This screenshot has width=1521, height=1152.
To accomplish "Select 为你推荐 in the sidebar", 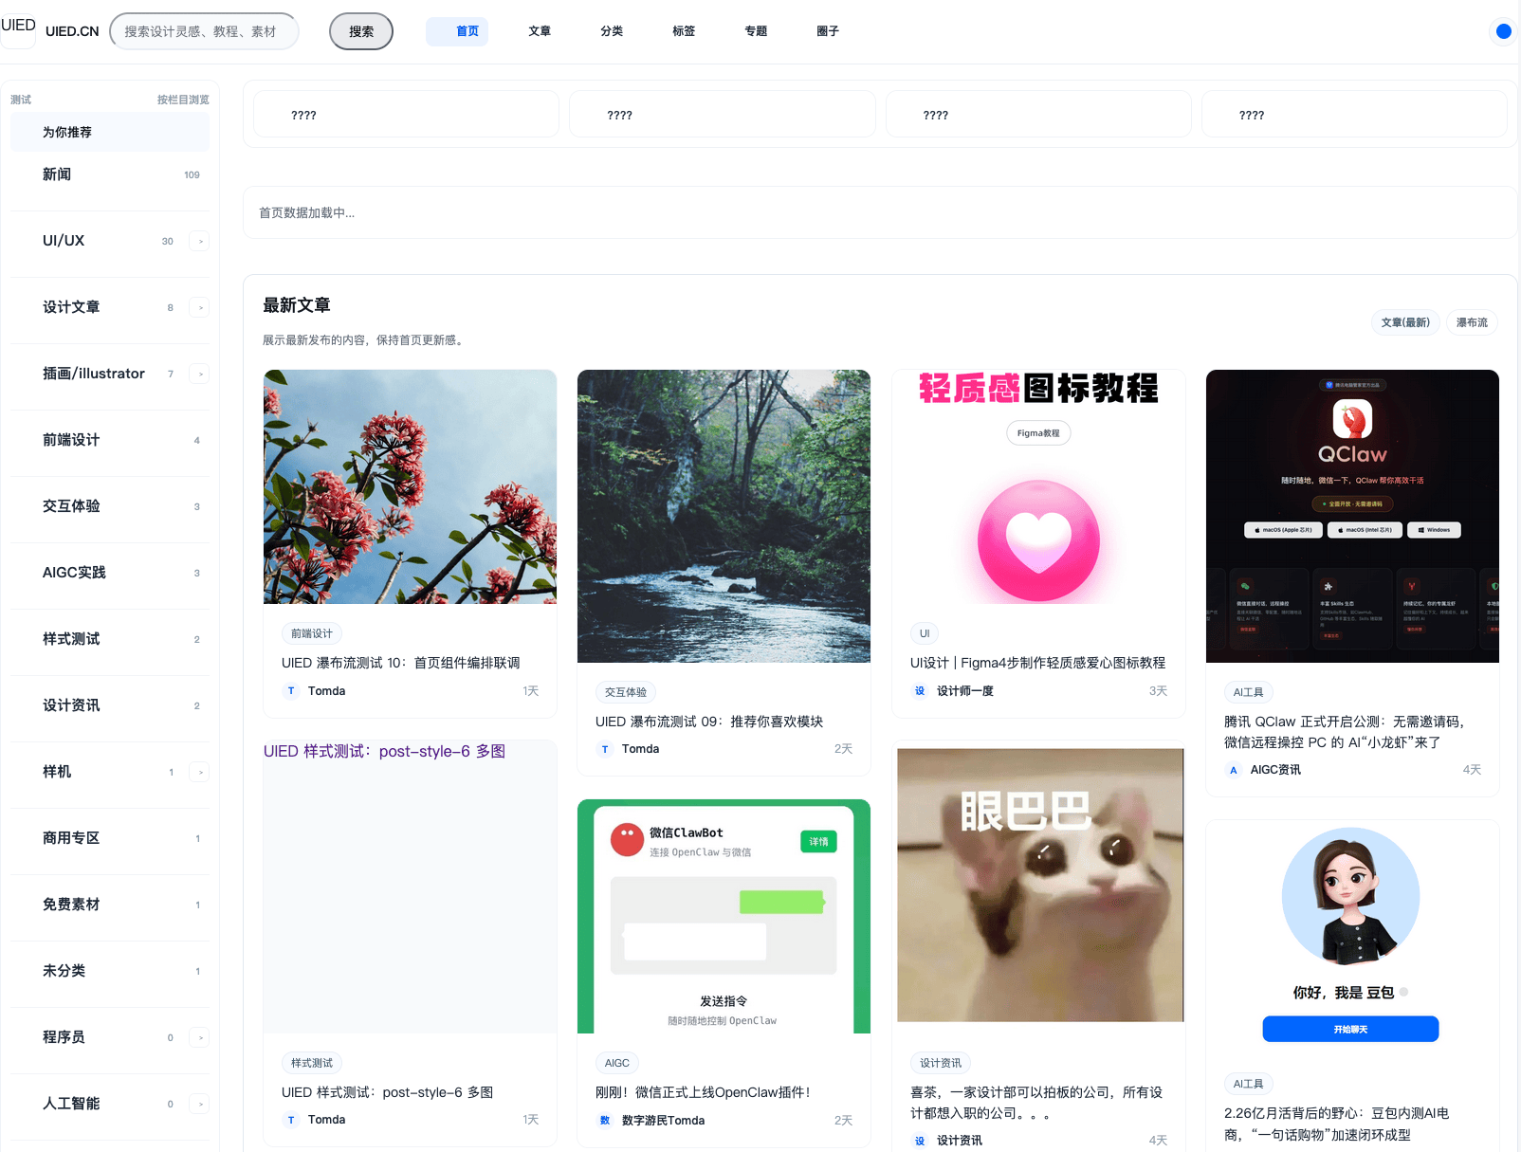I will coord(110,132).
